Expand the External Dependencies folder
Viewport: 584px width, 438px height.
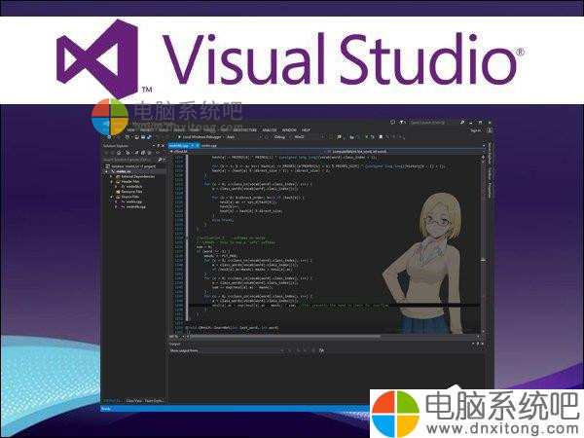(112, 176)
